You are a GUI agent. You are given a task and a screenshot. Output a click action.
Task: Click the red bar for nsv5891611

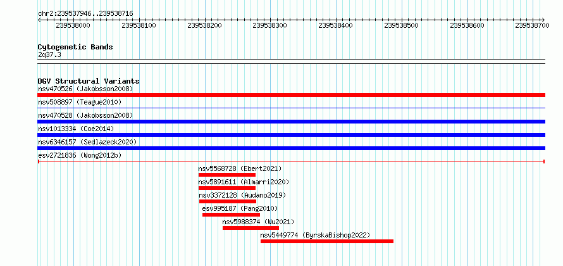pos(227,188)
